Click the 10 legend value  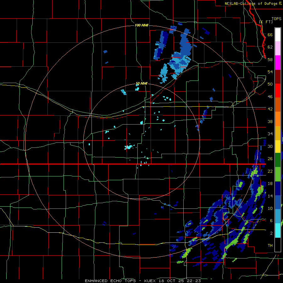click(270, 208)
